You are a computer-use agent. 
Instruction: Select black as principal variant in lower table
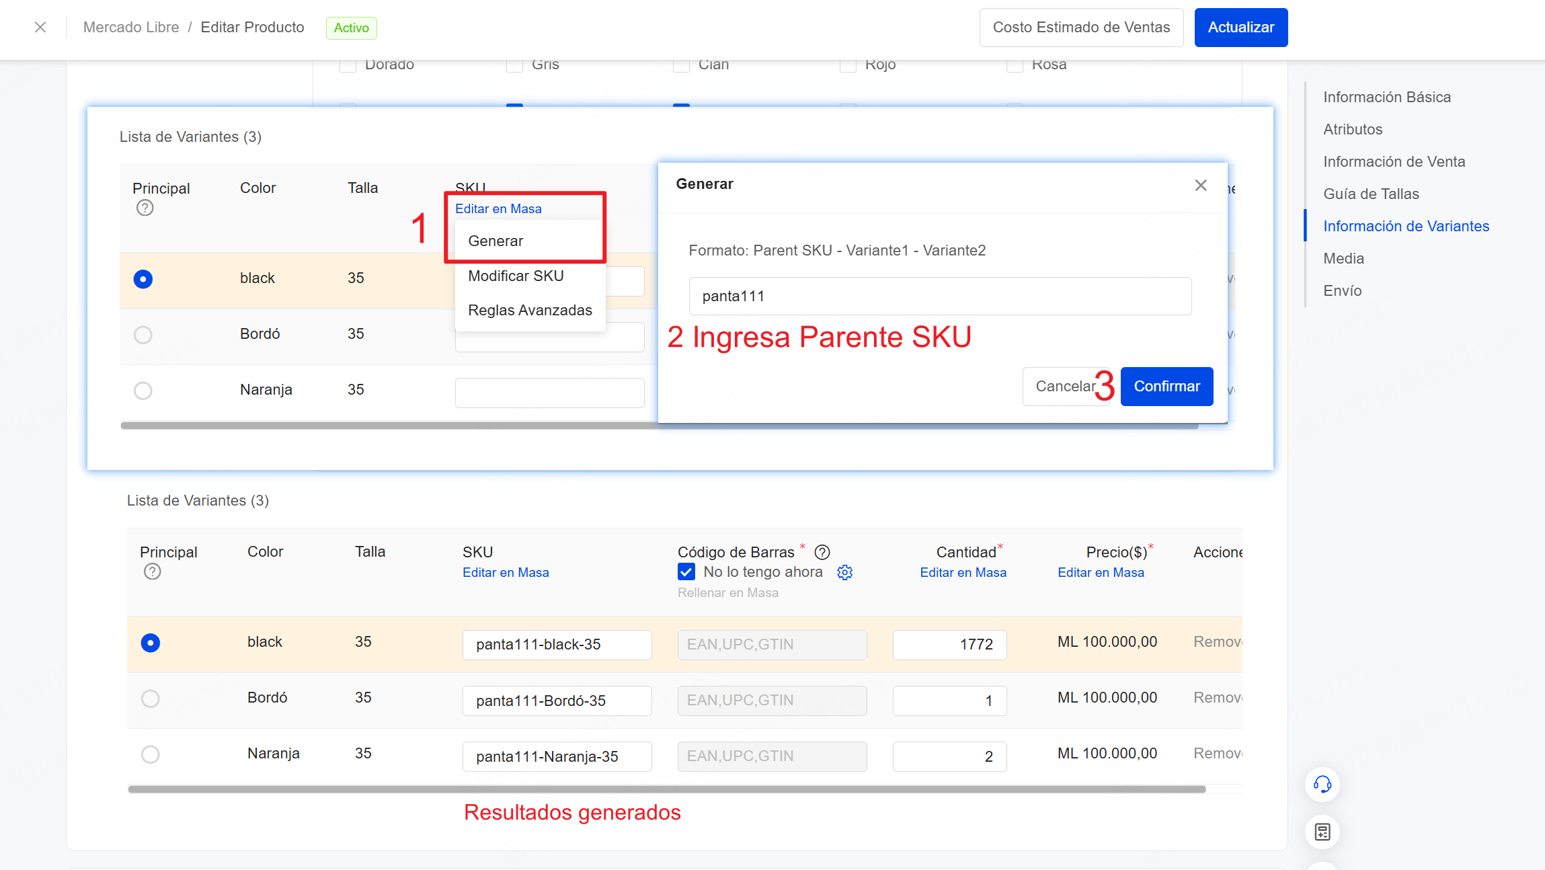pyautogui.click(x=151, y=643)
